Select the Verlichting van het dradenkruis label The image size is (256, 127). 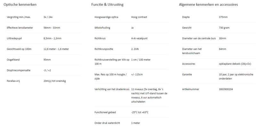coord(112,89)
